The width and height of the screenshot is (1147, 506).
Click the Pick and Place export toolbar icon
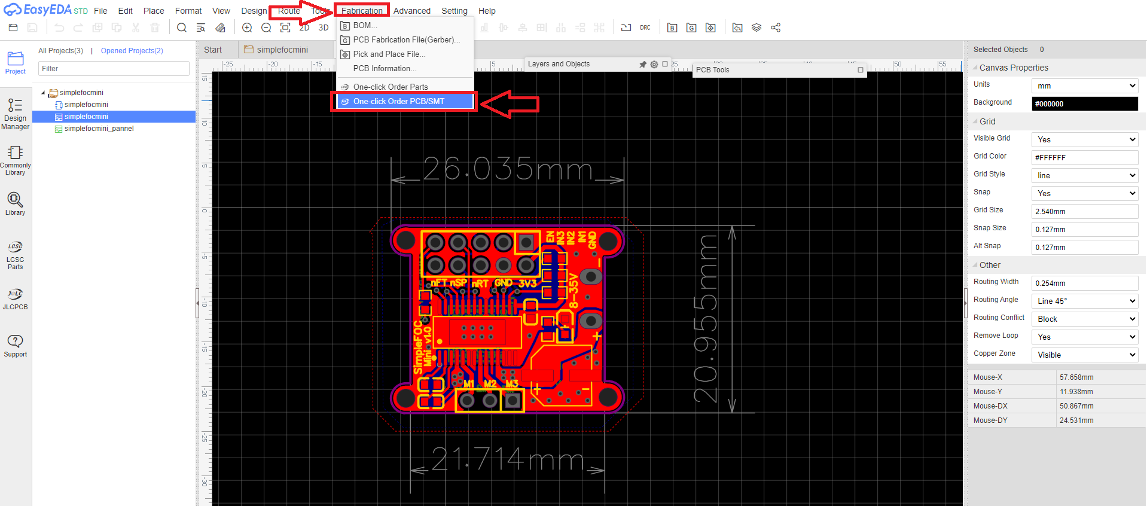click(x=710, y=28)
